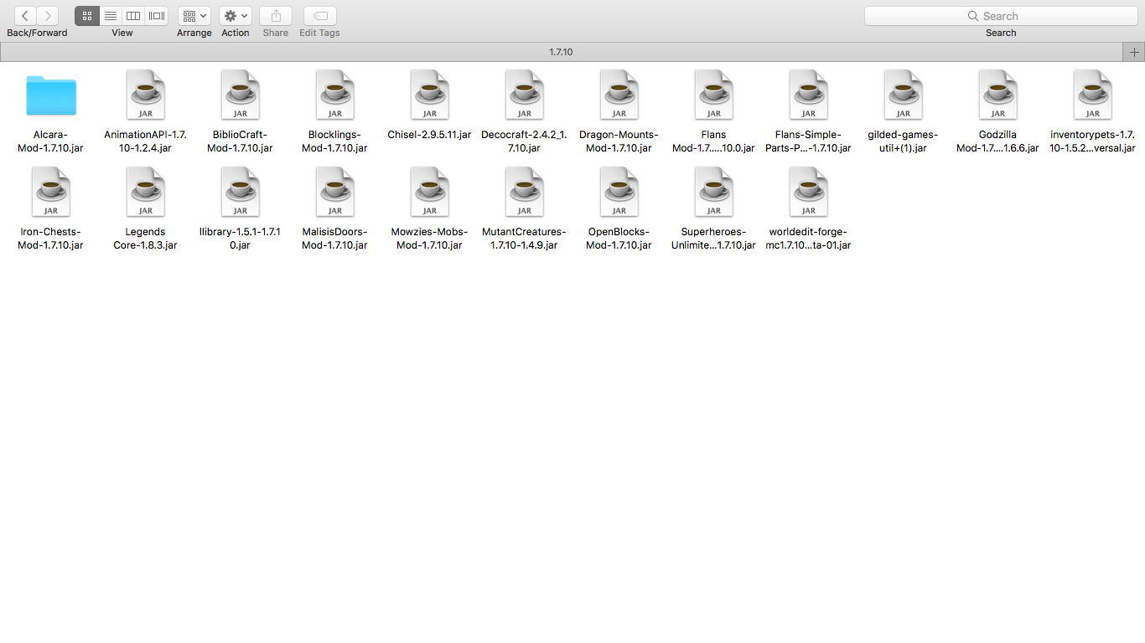1145x643 pixels.
Task: Switch to icon view mode
Action: (87, 16)
